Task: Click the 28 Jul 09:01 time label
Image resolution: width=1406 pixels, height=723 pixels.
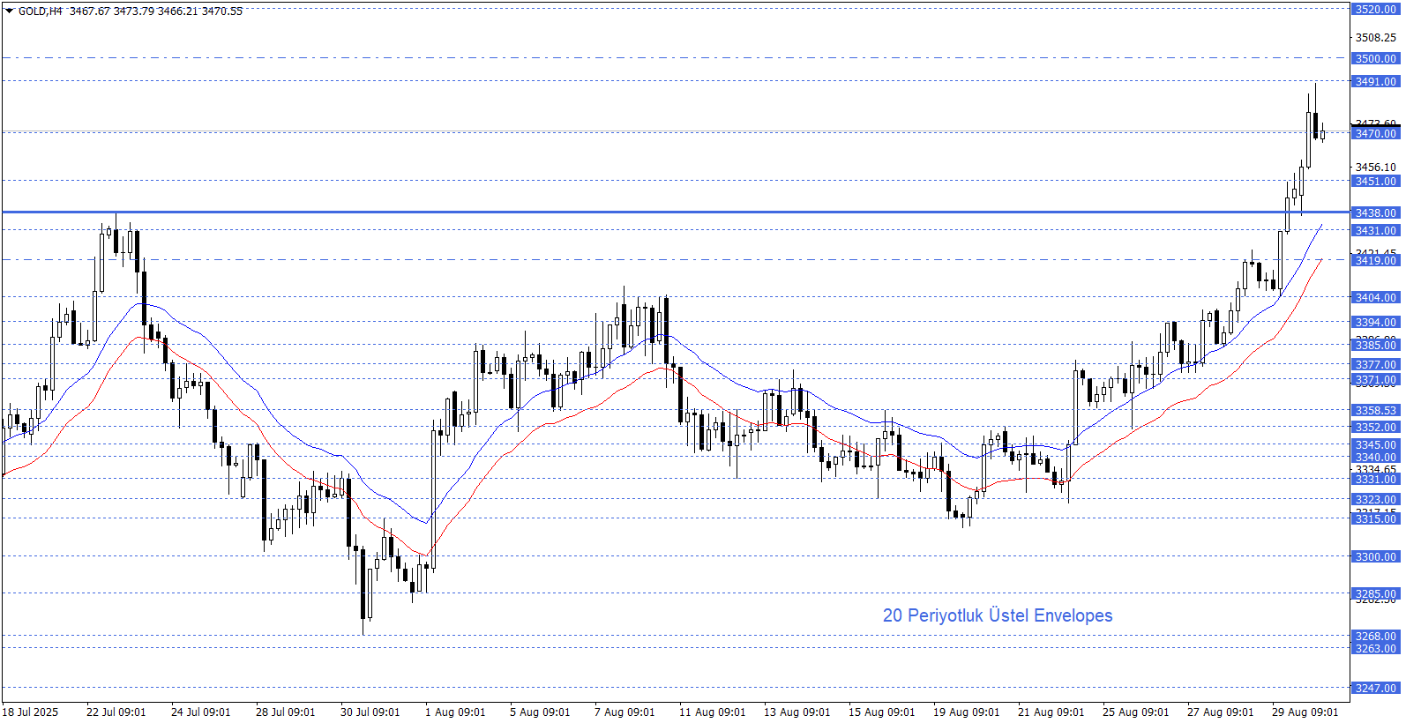Action: pyautogui.click(x=285, y=712)
